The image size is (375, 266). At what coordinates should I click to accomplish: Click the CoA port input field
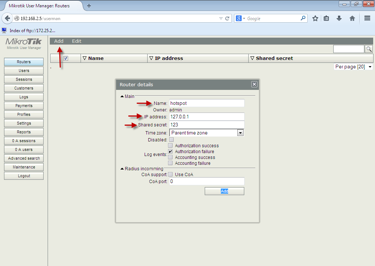point(207,181)
